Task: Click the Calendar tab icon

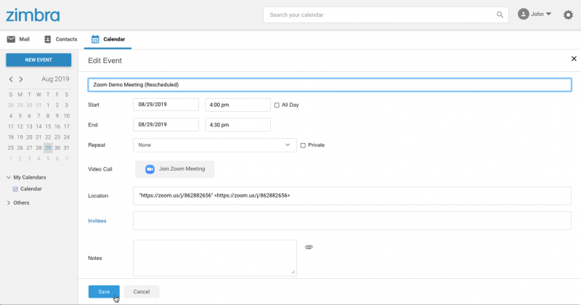Action: click(95, 39)
